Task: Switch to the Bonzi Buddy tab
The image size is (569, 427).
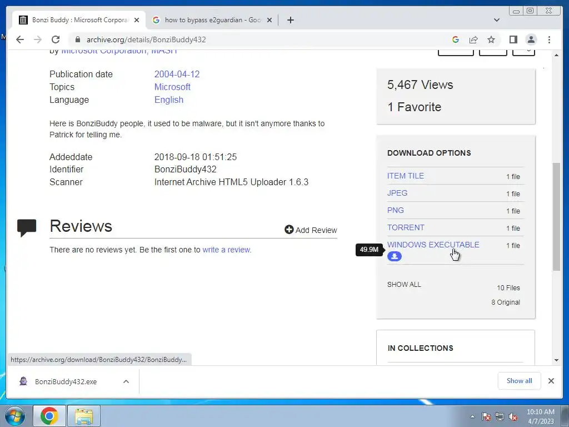Action: click(79, 20)
